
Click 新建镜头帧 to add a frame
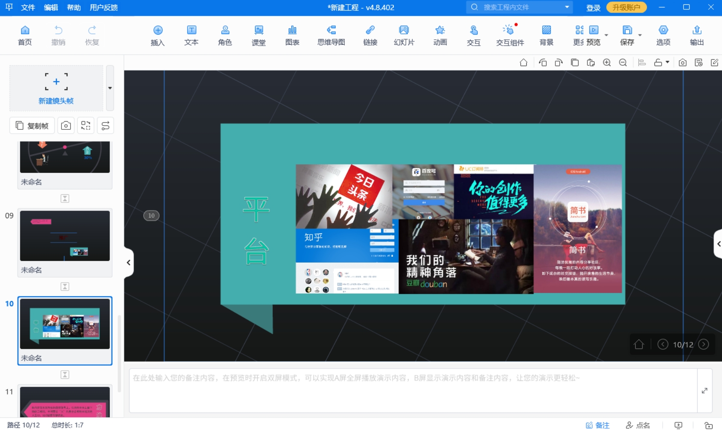coord(56,88)
